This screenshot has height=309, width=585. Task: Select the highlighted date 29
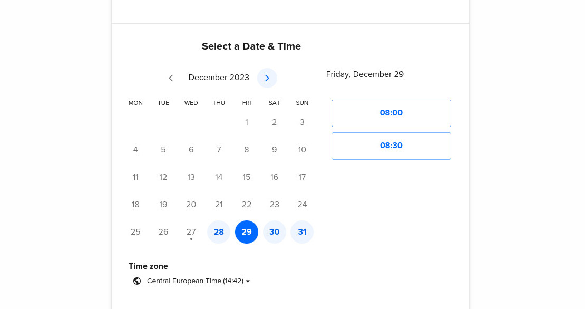pos(247,232)
